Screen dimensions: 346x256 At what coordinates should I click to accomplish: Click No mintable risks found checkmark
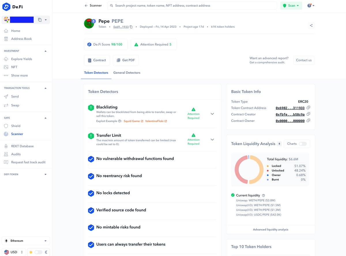(91, 227)
